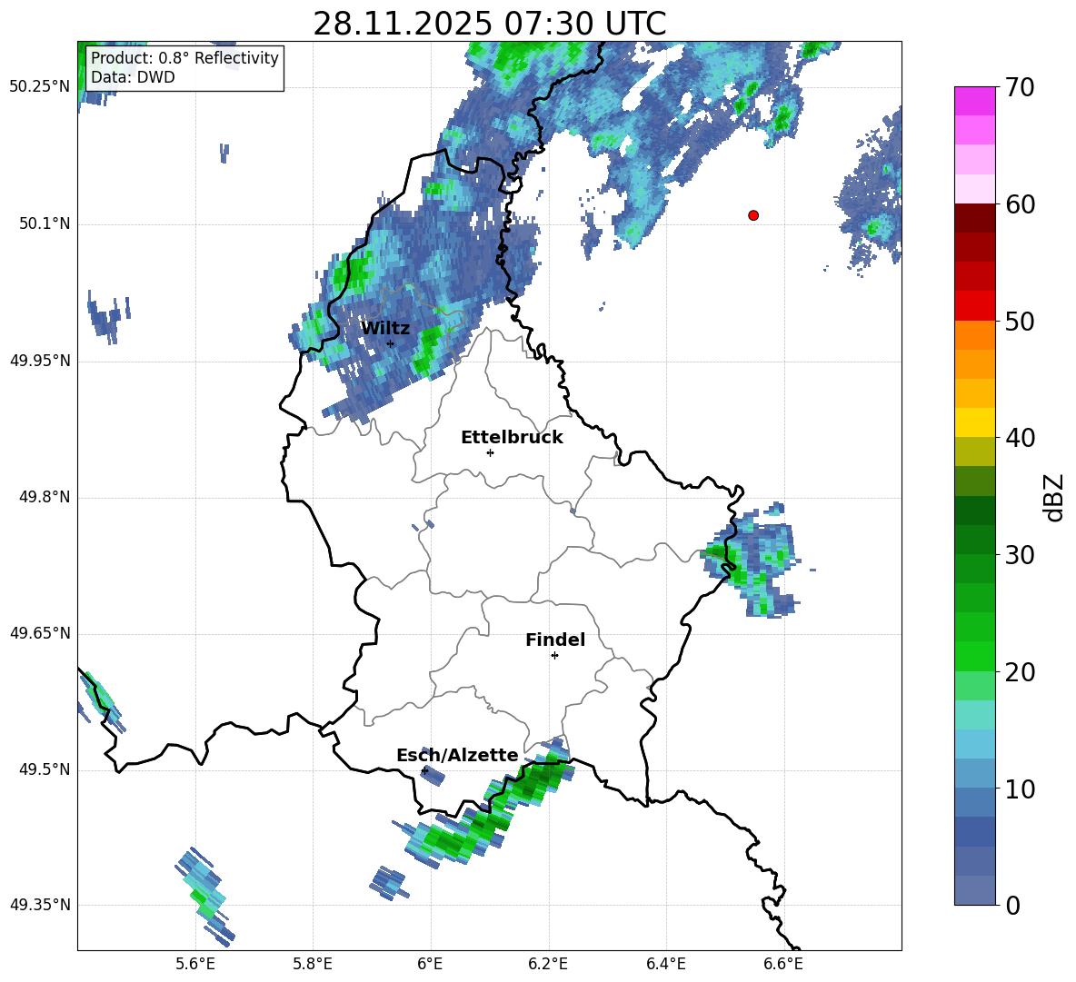Click the colorbar tick label 10
Viewport: 1076px width, 982px height.
[1020, 789]
